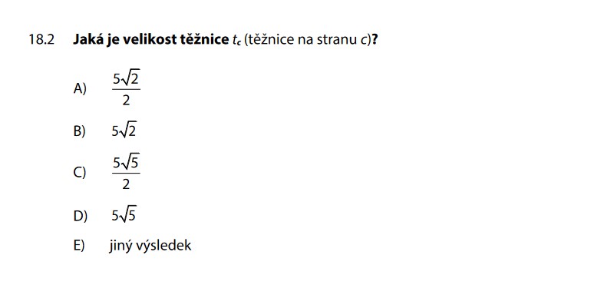This screenshot has width=604, height=298.
Task: Click the denominator 2 of option A
Action: [x=126, y=101]
